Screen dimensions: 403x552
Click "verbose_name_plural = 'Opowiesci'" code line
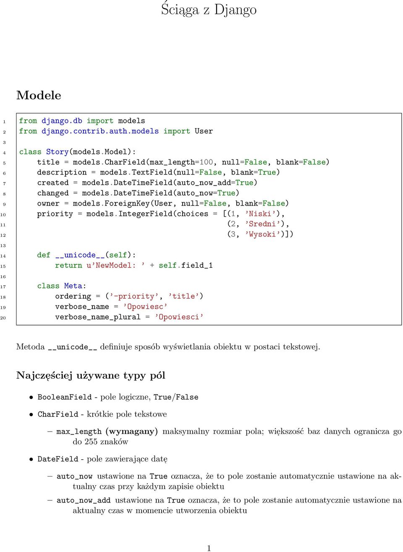[x=129, y=317]
